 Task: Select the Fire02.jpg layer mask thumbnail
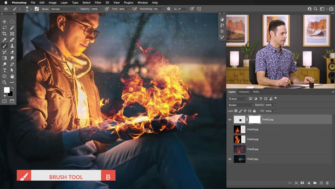[x=255, y=120]
